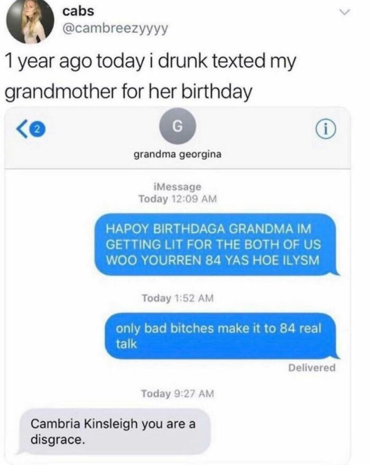Open the gray G contact avatar
The image size is (370, 465).
(178, 126)
